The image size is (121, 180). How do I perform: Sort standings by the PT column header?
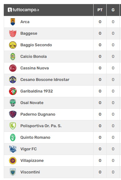point(100,10)
